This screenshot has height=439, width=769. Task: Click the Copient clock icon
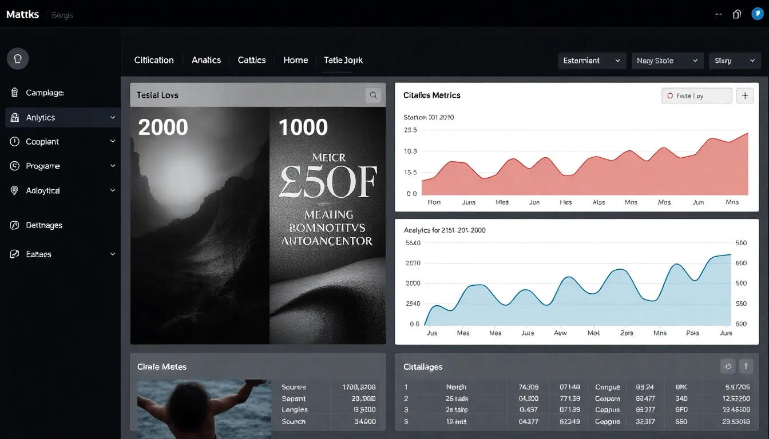click(15, 142)
